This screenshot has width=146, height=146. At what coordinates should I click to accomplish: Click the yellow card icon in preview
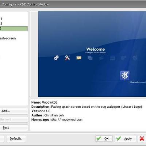pos(79,58)
